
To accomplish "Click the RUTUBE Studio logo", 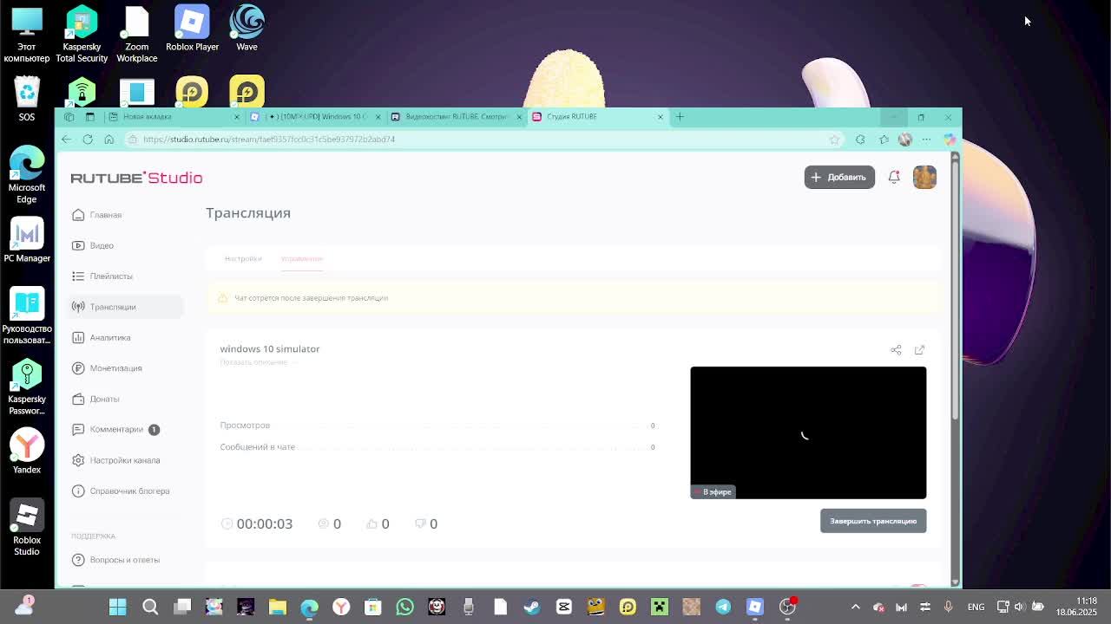I will pos(136,178).
